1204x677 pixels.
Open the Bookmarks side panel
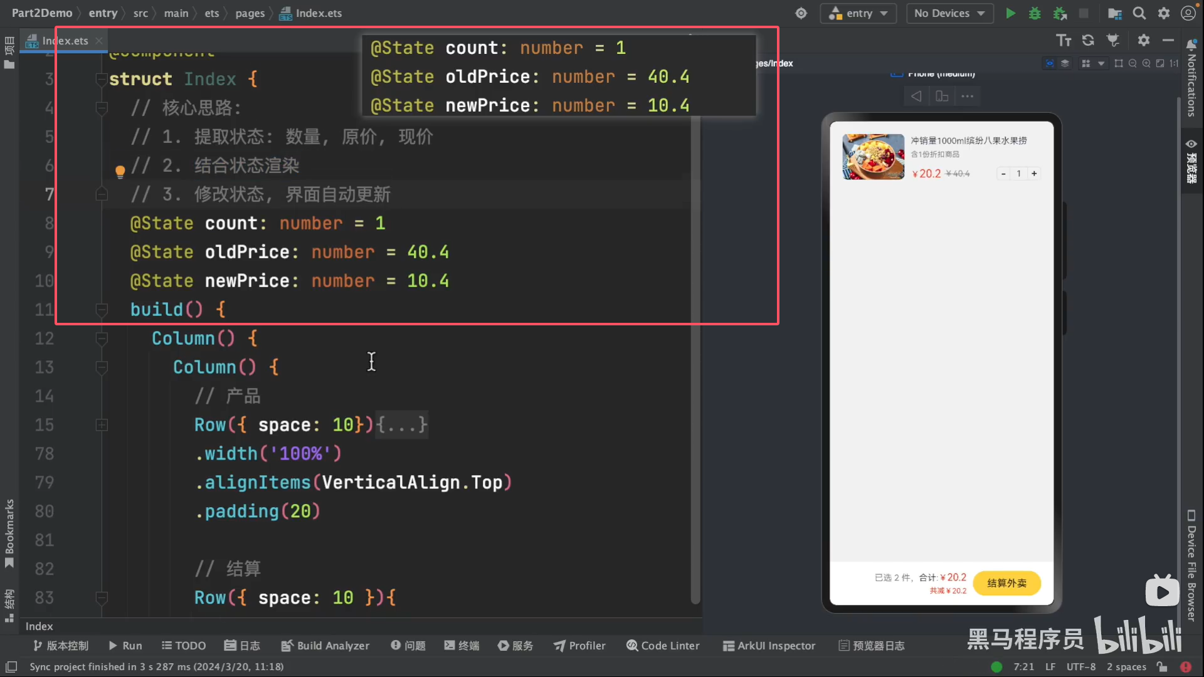click(9, 533)
